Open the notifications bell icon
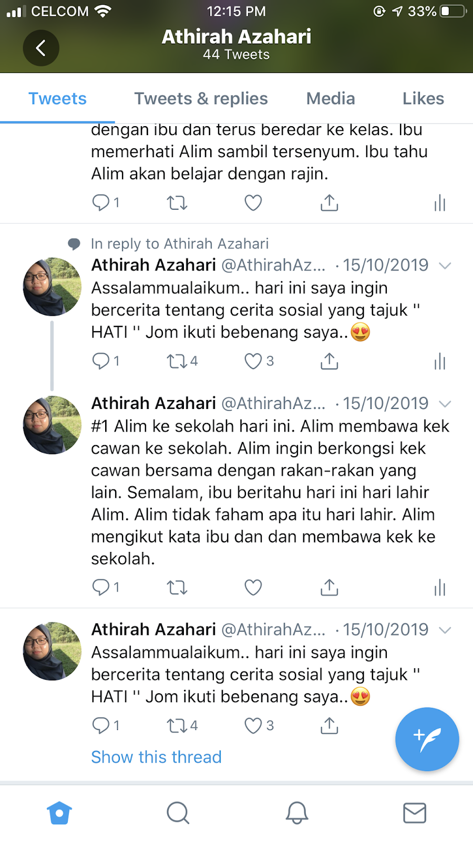 pos(297,813)
